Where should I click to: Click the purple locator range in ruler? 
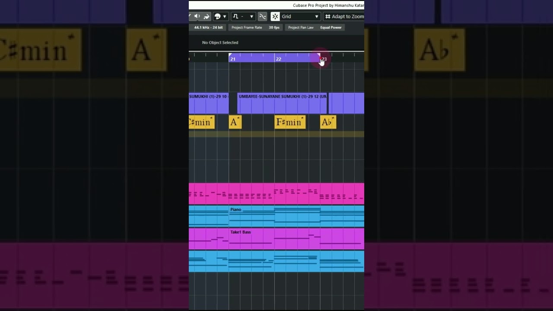click(x=274, y=58)
